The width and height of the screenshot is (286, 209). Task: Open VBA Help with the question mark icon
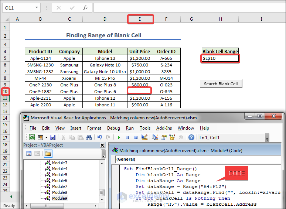[191, 137]
